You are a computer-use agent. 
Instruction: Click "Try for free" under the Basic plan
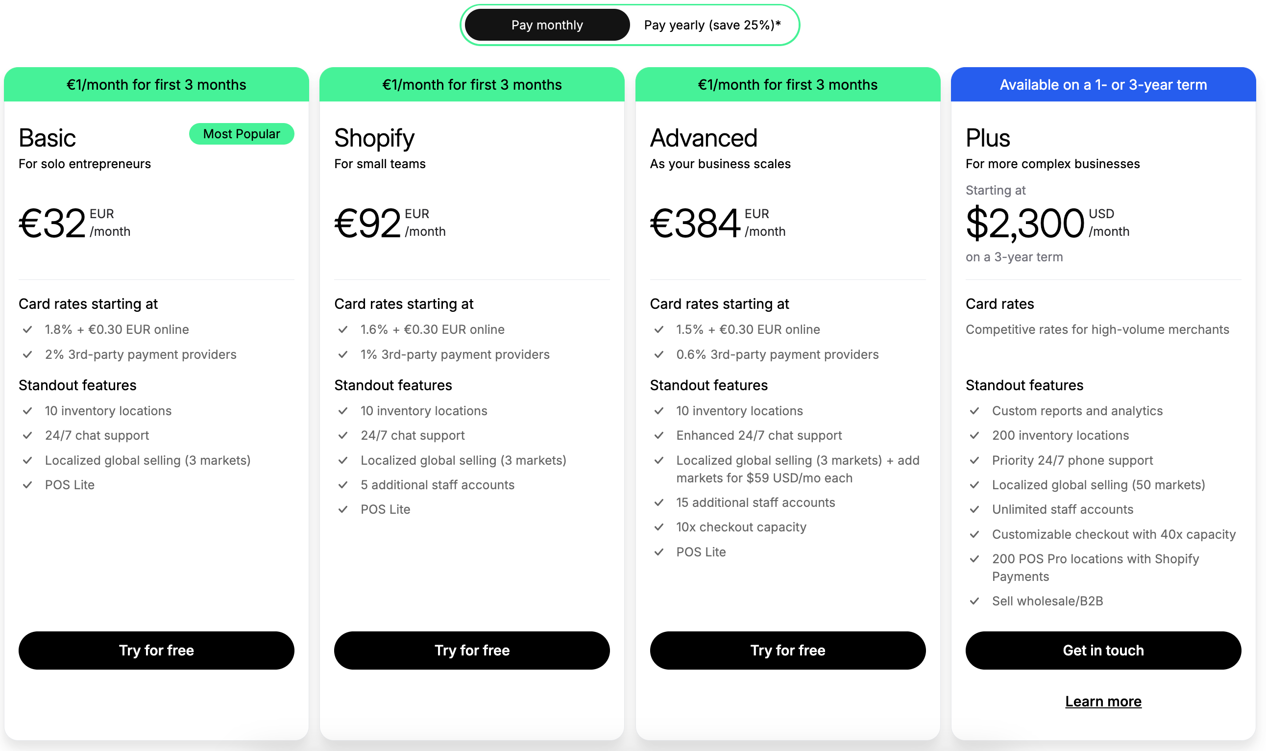tap(156, 651)
